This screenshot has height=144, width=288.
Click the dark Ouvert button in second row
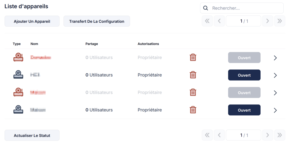coord(244,75)
